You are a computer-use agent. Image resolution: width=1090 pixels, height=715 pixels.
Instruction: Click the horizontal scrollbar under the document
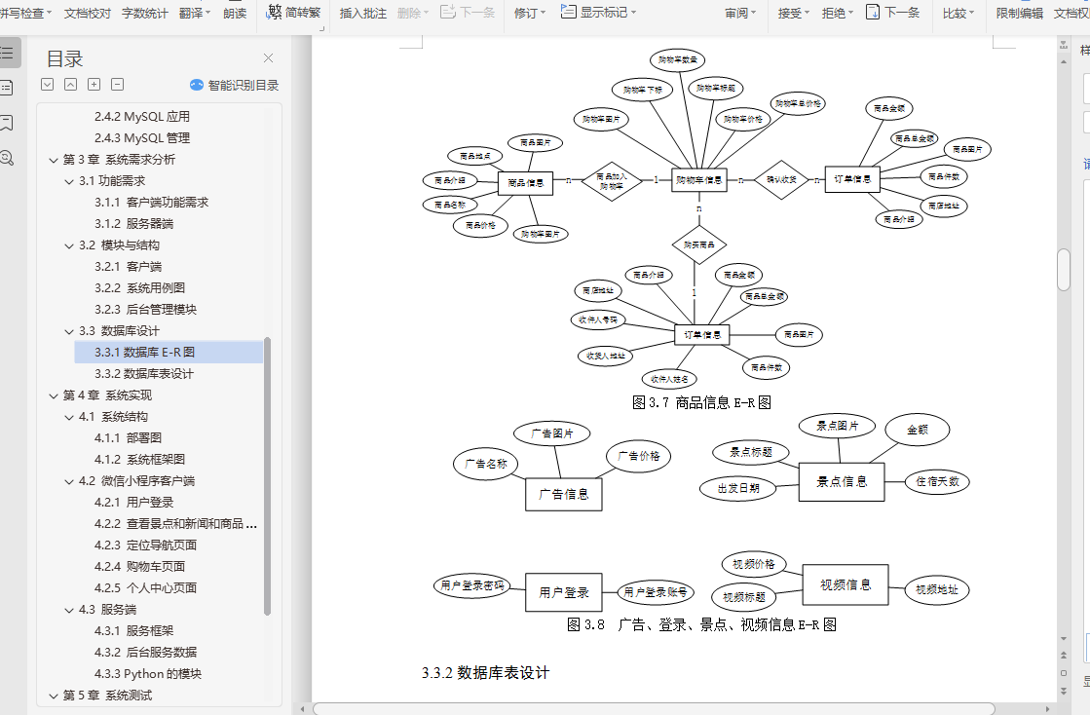(x=655, y=709)
